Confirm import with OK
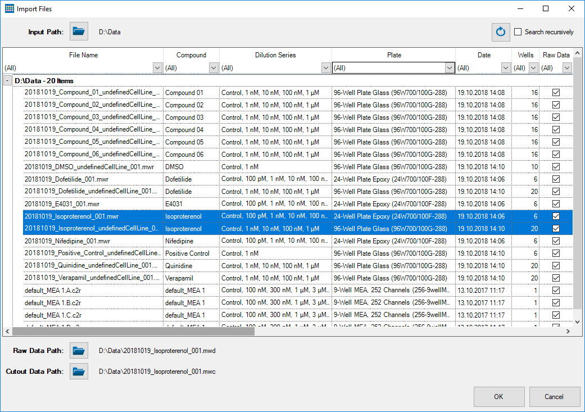The width and height of the screenshot is (585, 412). [x=498, y=396]
